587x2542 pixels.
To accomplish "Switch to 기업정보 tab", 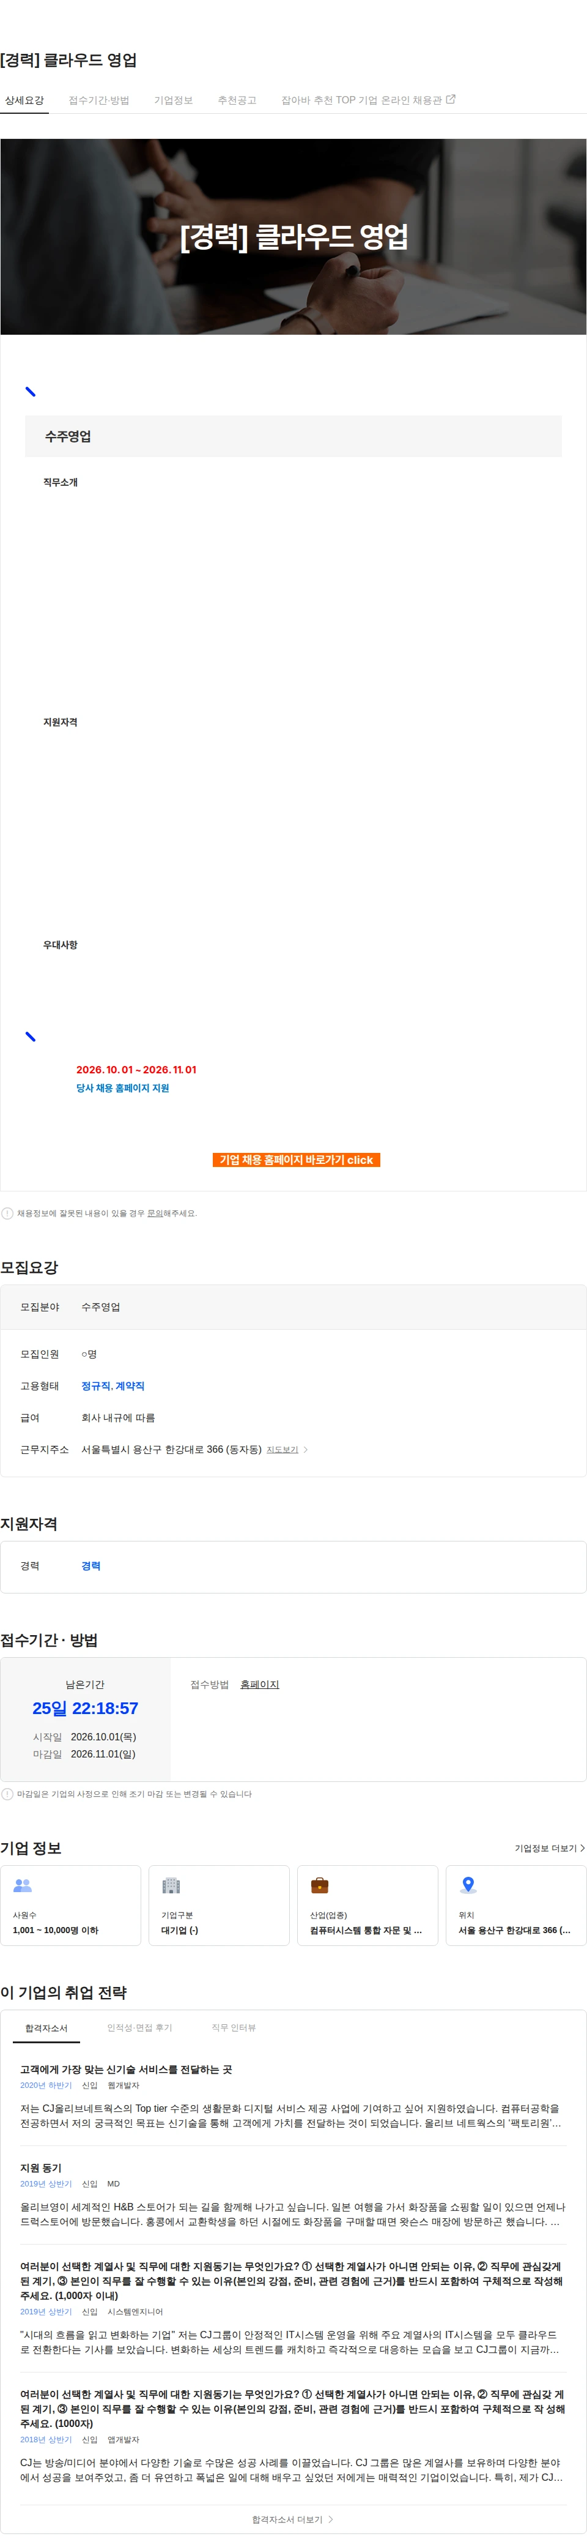I will pos(174,100).
